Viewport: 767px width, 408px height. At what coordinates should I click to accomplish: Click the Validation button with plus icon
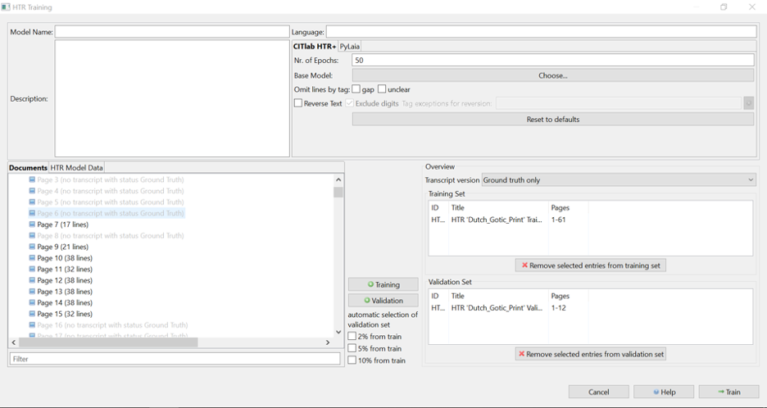pyautogui.click(x=383, y=301)
